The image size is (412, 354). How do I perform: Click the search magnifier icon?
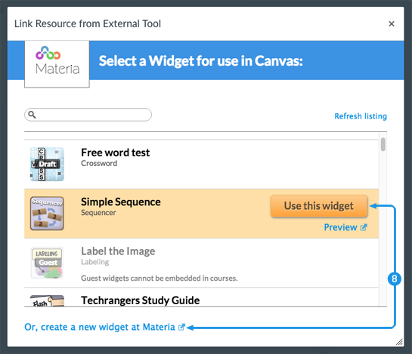point(32,115)
